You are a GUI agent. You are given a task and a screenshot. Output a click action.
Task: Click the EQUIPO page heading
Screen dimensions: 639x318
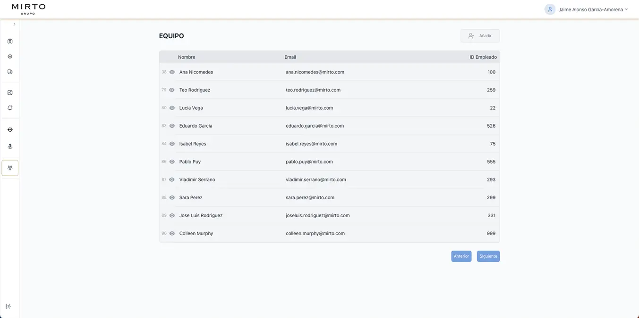171,36
